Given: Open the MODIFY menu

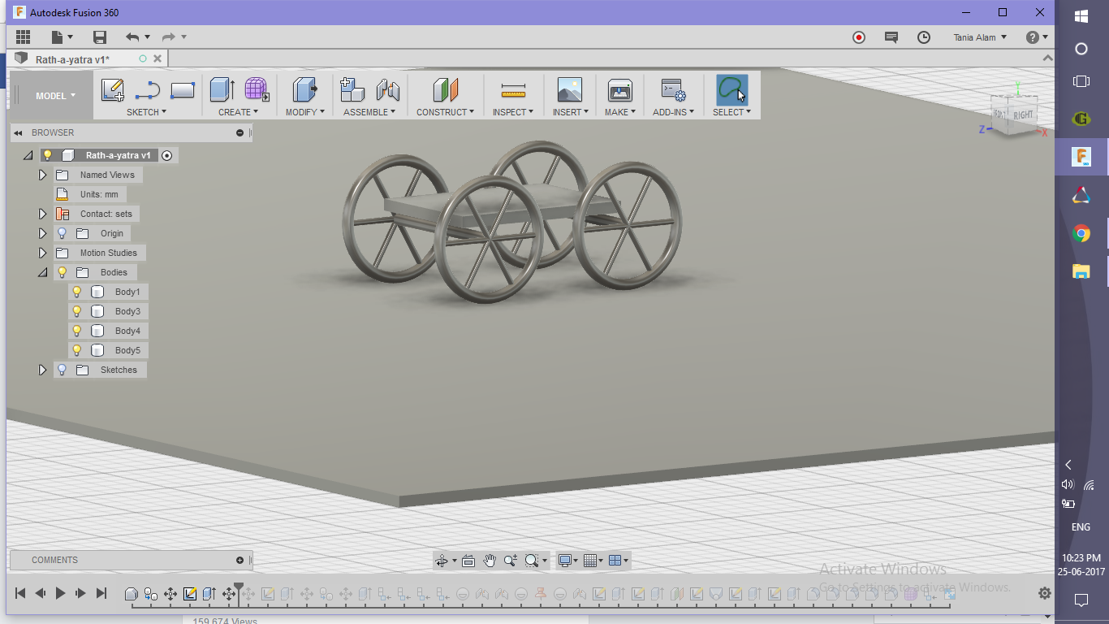Looking at the screenshot, I should tap(305, 112).
